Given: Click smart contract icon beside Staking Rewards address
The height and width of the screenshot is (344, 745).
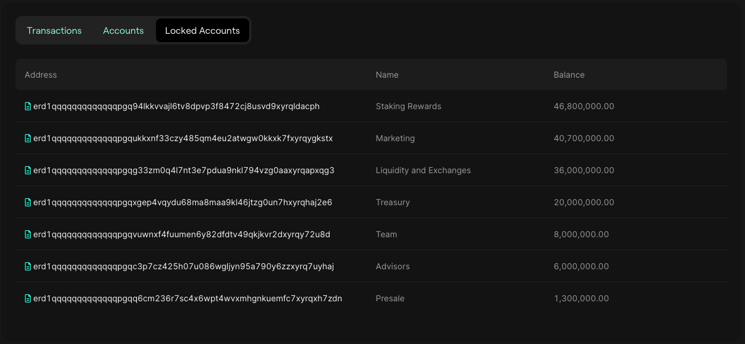Looking at the screenshot, I should [28, 106].
